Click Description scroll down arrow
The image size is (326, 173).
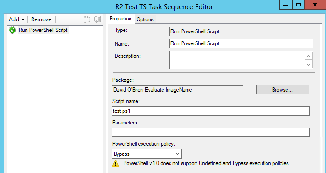[309, 64]
